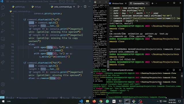The image size is (184, 104).
Task: Open the Search view in the activity bar
Action: [x=3, y=15]
